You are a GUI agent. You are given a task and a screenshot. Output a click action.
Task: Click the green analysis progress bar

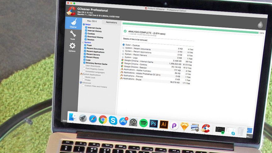(x=190, y=28)
